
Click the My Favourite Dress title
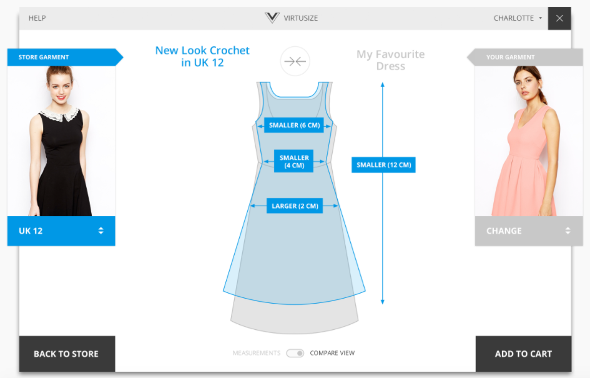[391, 60]
